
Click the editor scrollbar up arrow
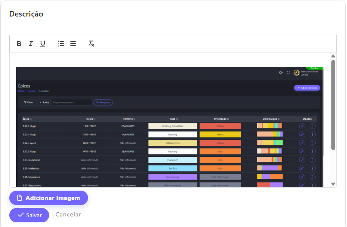333,56
